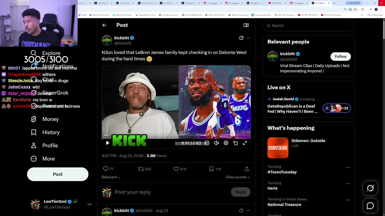Image resolution: width=385 pixels, height=216 pixels.
Task: Open the Sidemen: Outside live thumbnail
Action: click(x=278, y=148)
